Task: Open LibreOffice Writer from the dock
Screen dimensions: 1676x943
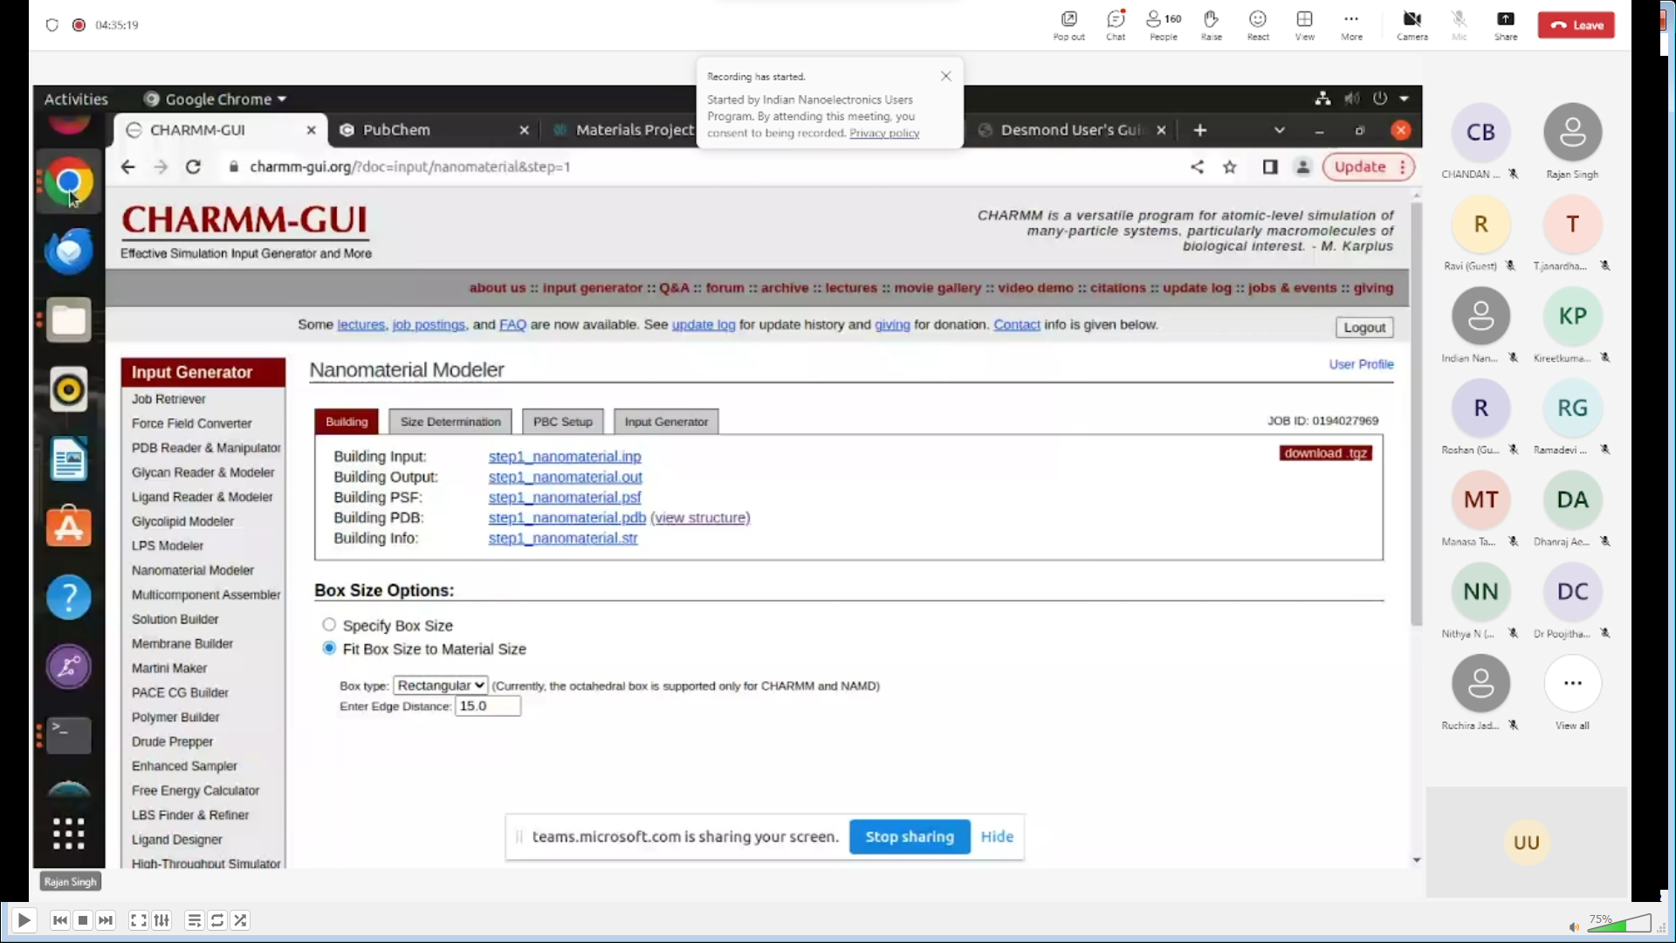Action: coord(68,458)
